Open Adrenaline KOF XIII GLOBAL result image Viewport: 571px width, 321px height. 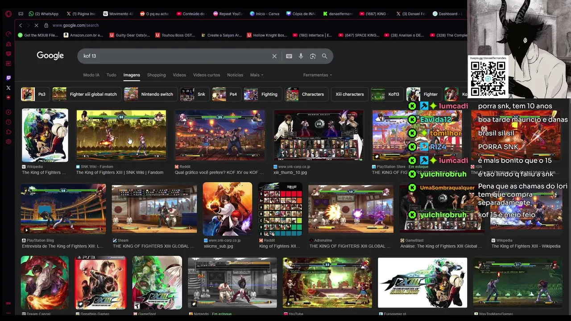(351, 209)
